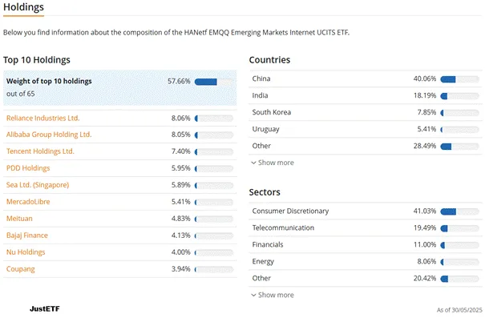485x318 pixels.
Task: Open the Meituan holding link
Action: pos(19,219)
